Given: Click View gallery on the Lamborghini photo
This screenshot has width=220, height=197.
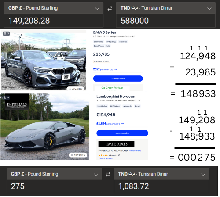Looking at the screenshot, I should [78, 155].
